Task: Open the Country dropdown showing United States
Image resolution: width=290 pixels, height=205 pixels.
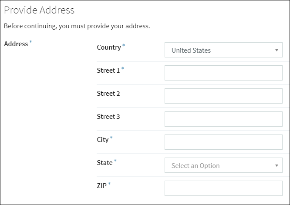Action: click(x=218, y=50)
